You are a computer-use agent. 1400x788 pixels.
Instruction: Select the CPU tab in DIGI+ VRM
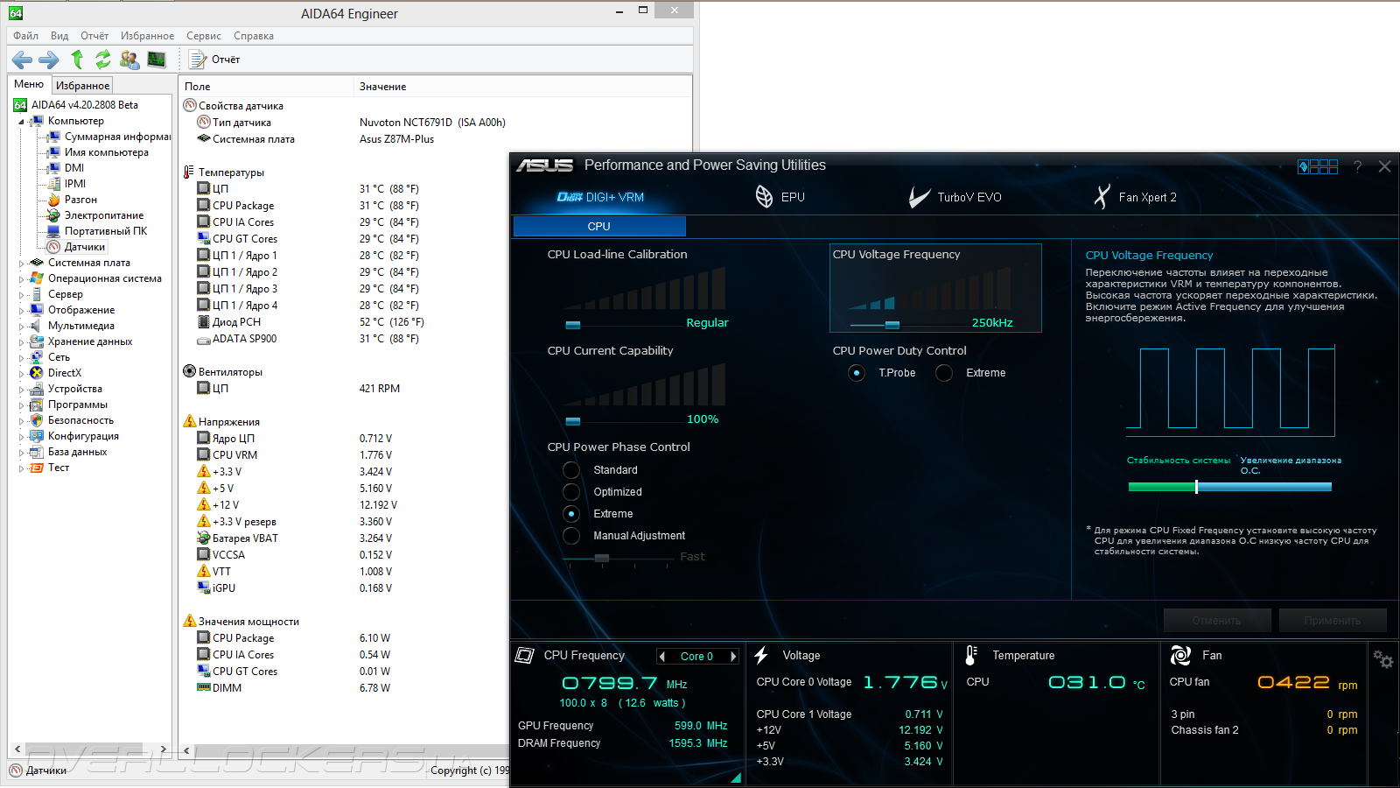[x=599, y=227]
